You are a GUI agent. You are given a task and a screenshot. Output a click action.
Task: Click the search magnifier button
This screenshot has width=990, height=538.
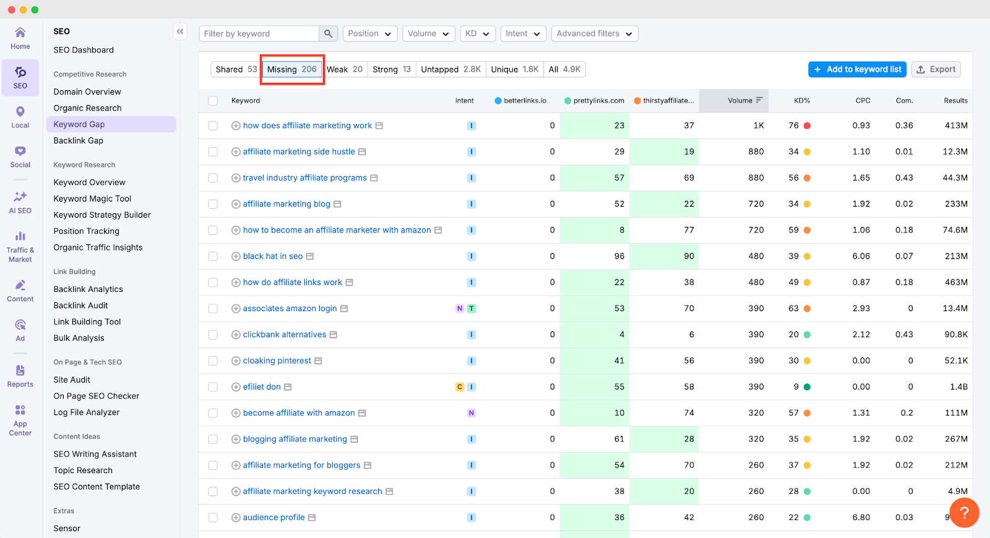pos(328,33)
